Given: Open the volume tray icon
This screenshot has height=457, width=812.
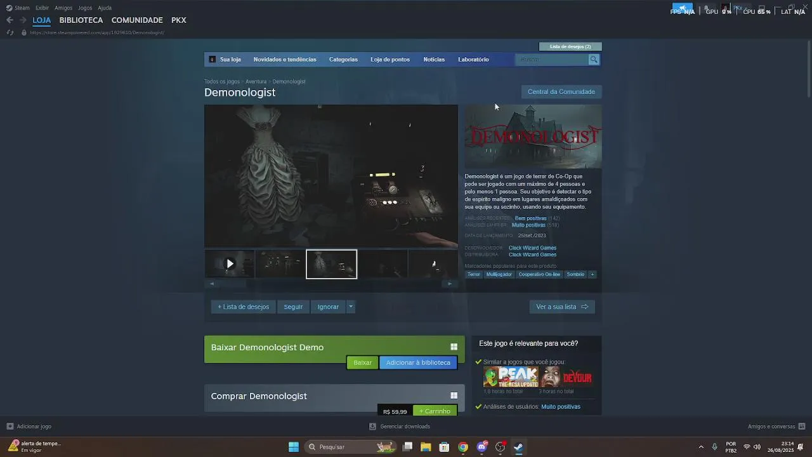Looking at the screenshot, I should 757,447.
